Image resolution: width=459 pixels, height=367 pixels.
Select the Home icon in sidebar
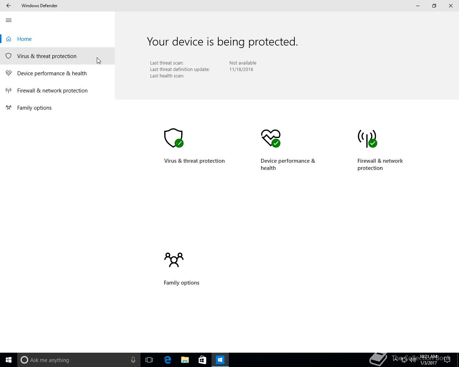9,39
